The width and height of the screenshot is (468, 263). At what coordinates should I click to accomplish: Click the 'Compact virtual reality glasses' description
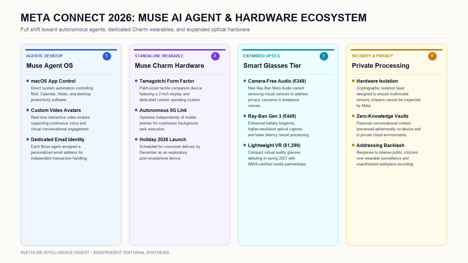[x=277, y=158]
